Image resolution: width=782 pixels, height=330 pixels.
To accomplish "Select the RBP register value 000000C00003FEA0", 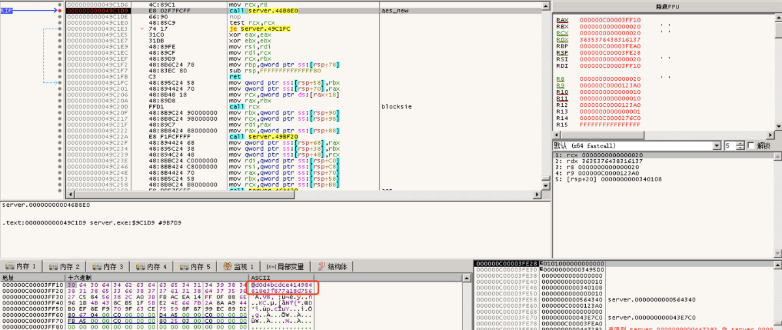I will coord(610,46).
